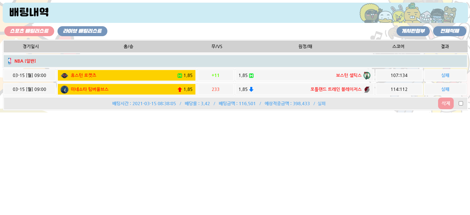Select the 휴스턴 로켓츠 team name
The height and width of the screenshot is (215, 470).
point(83,75)
